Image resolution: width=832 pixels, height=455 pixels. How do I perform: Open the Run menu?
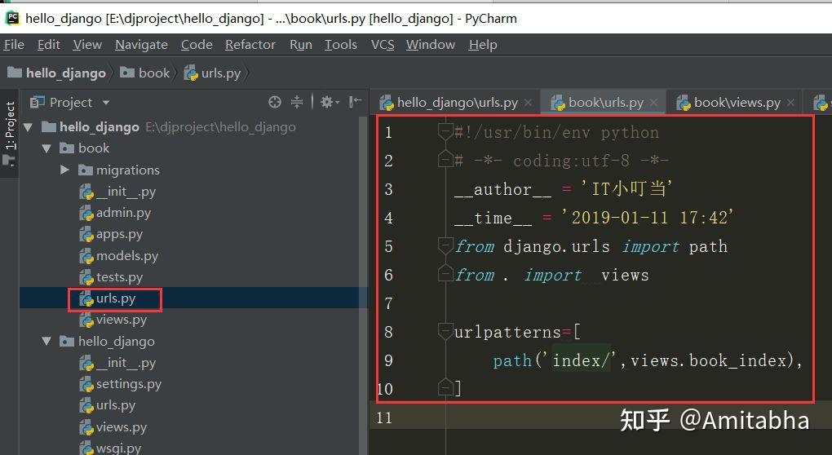point(300,45)
